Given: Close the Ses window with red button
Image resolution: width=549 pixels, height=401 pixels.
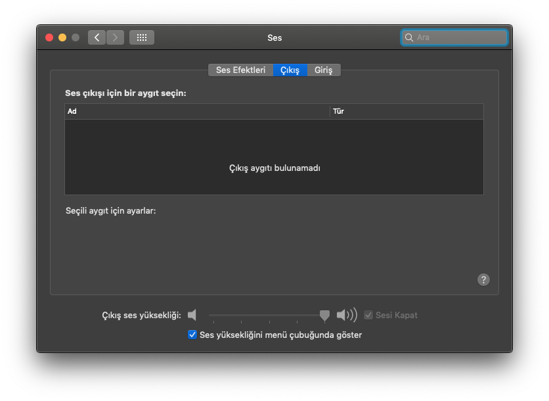Looking at the screenshot, I should point(49,37).
